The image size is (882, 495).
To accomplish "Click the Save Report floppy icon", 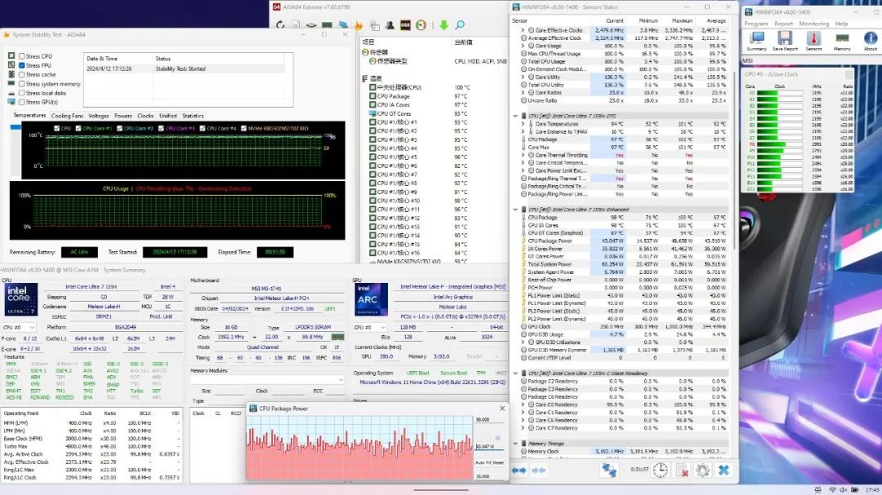I will coord(785,39).
